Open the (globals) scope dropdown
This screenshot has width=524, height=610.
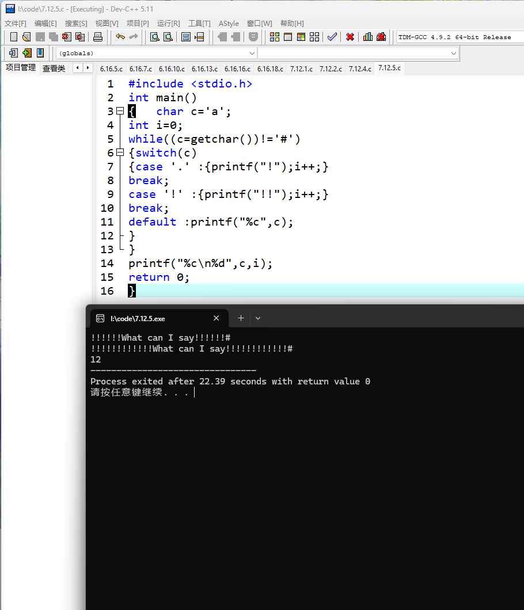[156, 54]
